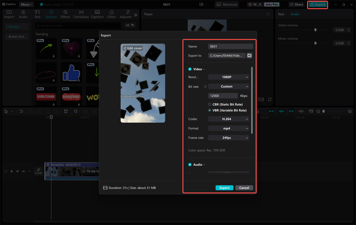The width and height of the screenshot is (356, 225).
Task: Uncheck the Video export checkbox
Action: pyautogui.click(x=190, y=69)
